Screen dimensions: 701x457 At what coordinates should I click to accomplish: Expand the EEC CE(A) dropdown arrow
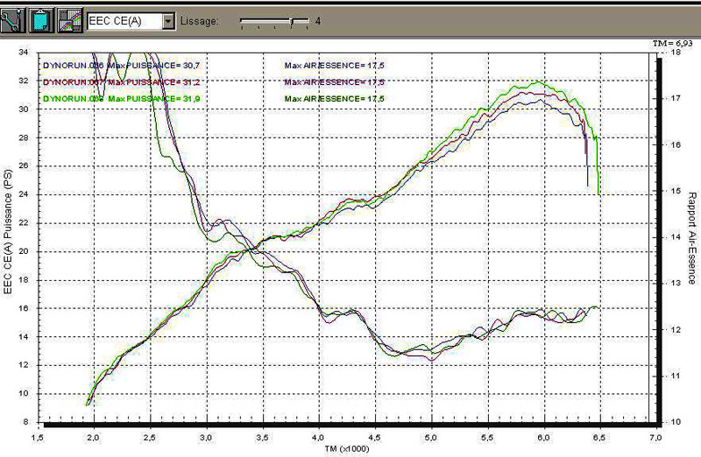click(x=168, y=19)
